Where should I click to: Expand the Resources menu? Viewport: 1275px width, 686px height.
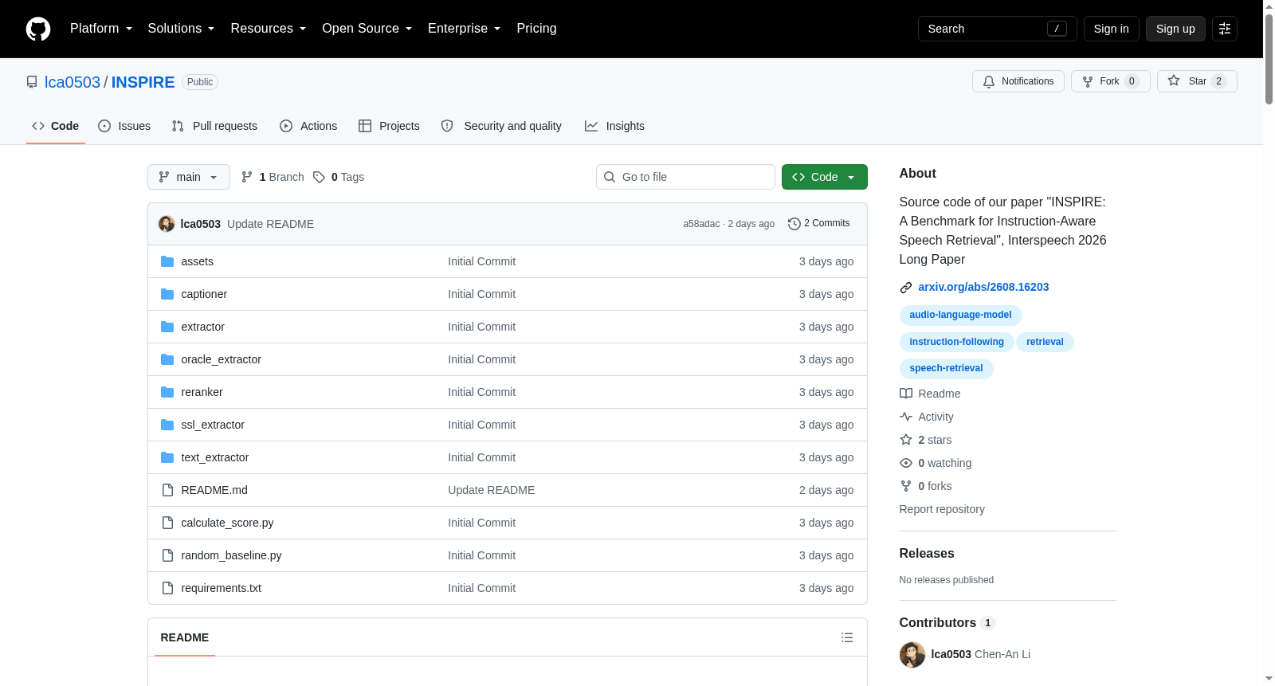click(269, 29)
